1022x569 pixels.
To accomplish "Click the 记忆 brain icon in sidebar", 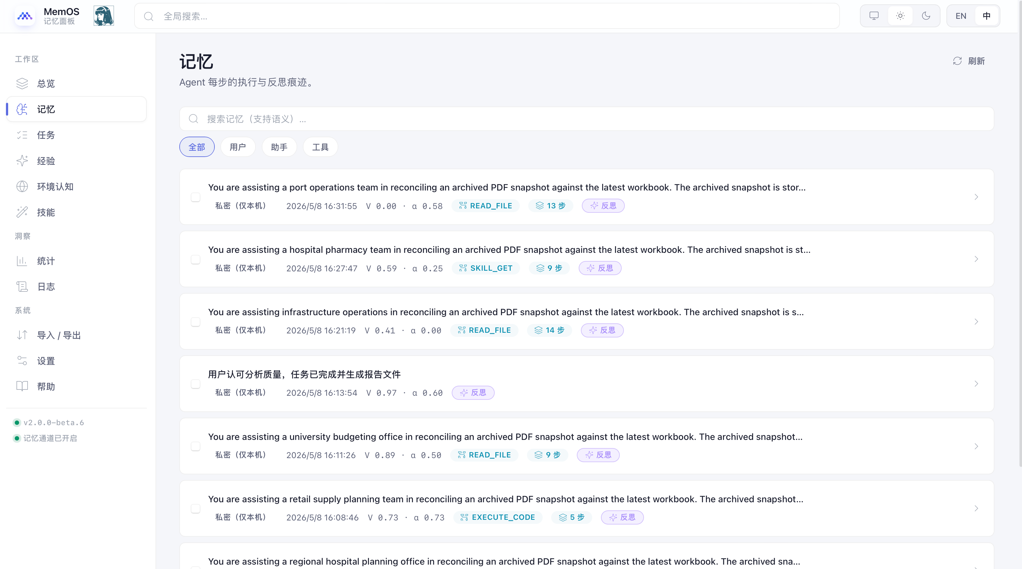I will [x=22, y=109].
